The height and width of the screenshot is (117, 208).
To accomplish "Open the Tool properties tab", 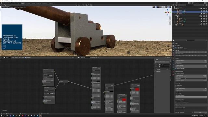I will click(173, 43).
